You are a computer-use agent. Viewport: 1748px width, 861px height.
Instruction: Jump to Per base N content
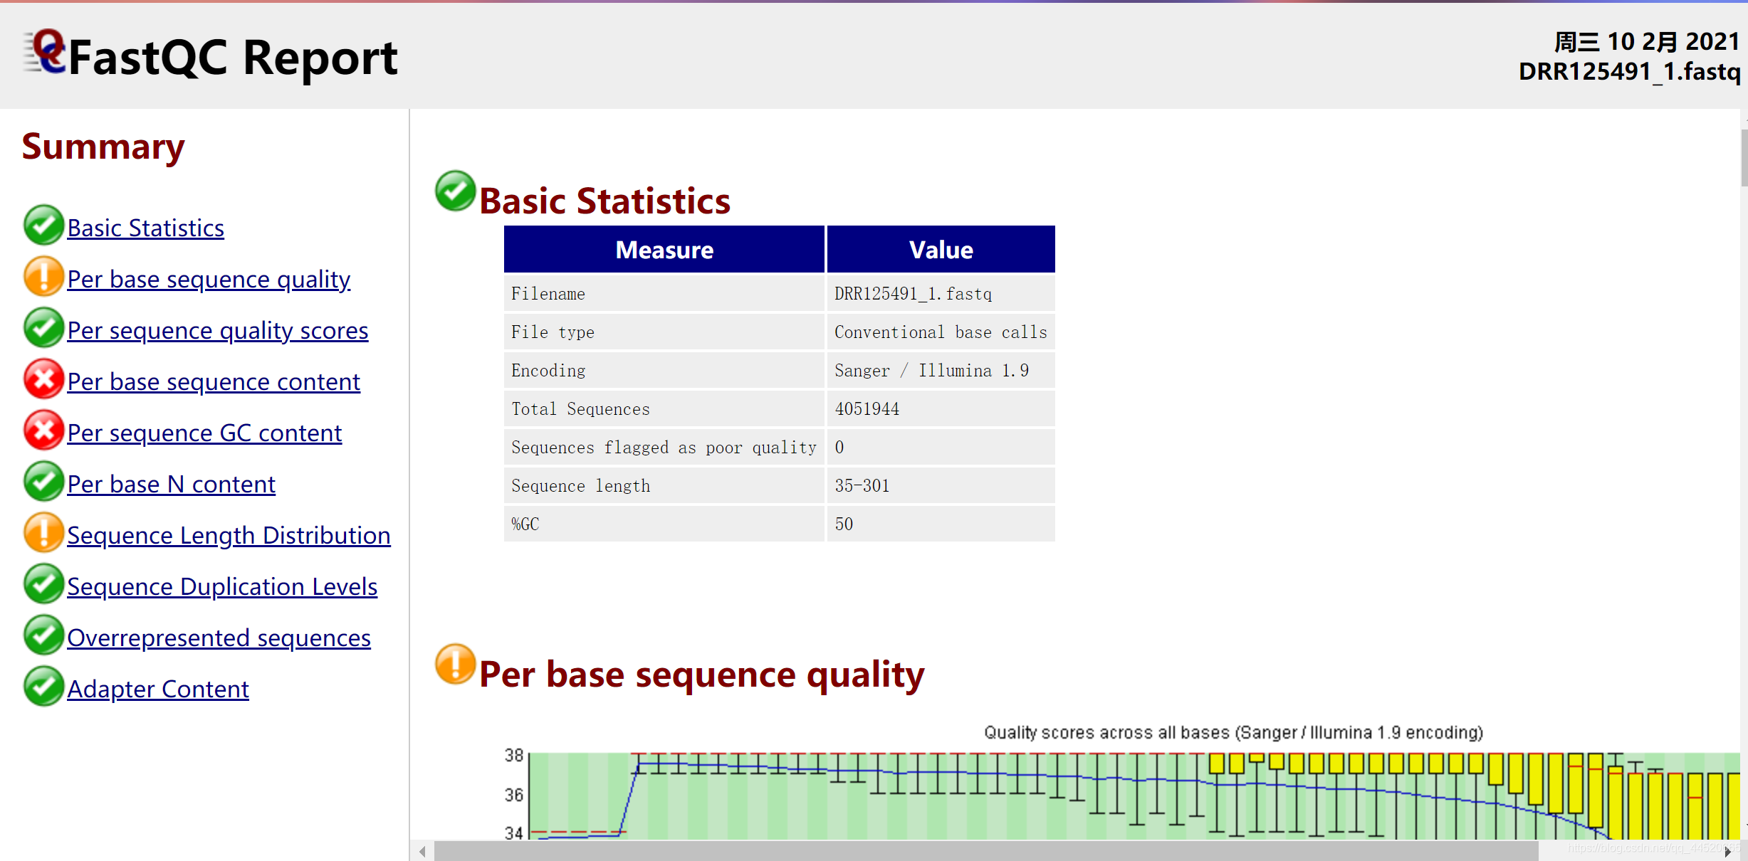point(171,485)
